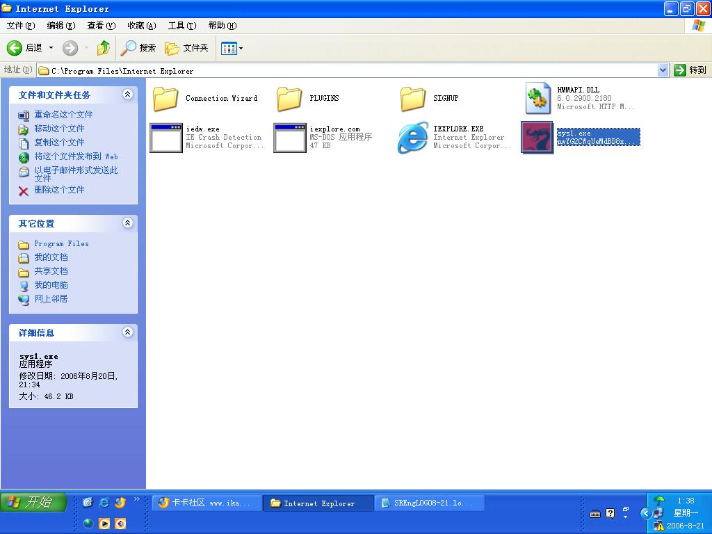Go up one folder level
The width and height of the screenshot is (712, 534).
104,48
